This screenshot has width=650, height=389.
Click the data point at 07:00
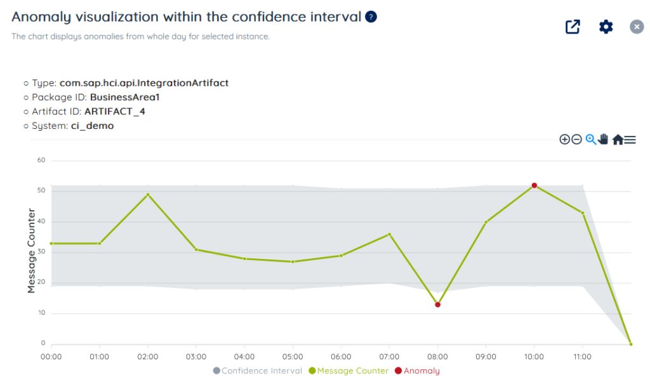coord(389,234)
